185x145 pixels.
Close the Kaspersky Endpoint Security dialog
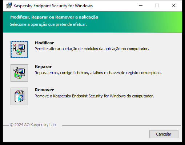coord(174,5)
